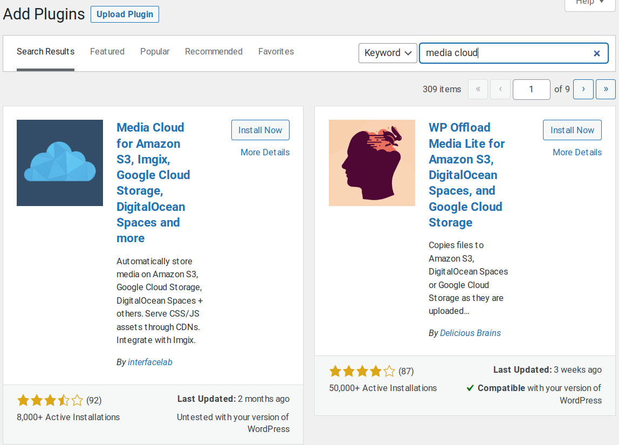The image size is (619, 445).
Task: Visit the interfacelab author link
Action: [150, 362]
